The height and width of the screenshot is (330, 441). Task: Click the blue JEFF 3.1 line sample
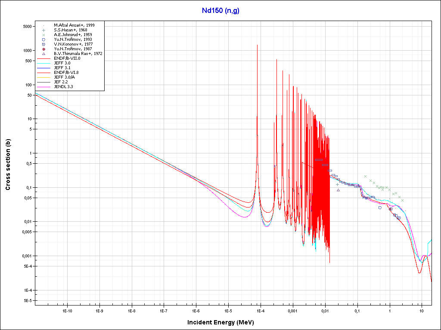pyautogui.click(x=44, y=68)
